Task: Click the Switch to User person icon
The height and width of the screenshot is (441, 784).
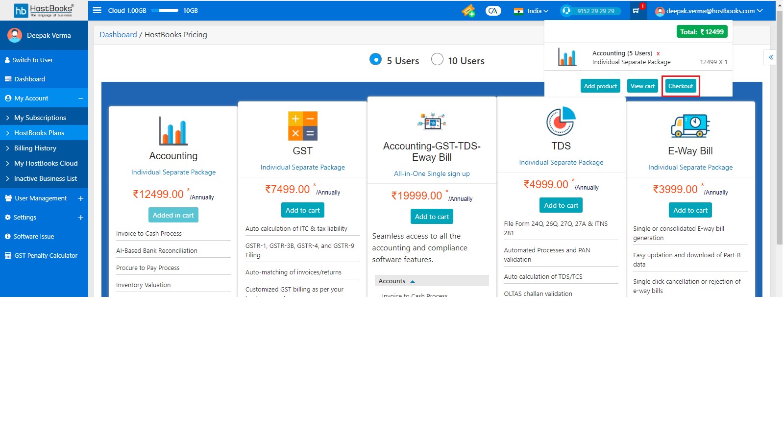Action: coord(7,60)
